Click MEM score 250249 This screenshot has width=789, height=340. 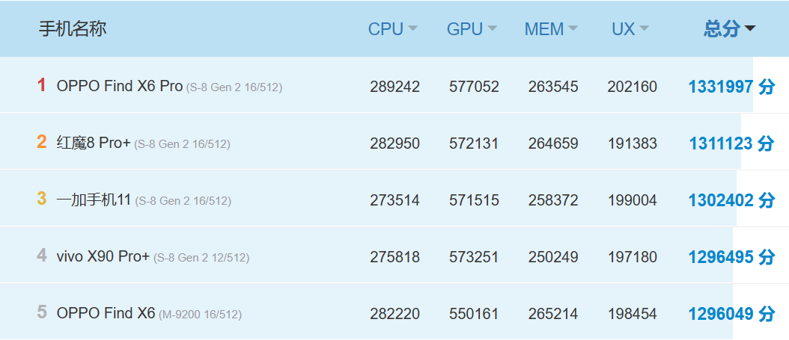553,257
